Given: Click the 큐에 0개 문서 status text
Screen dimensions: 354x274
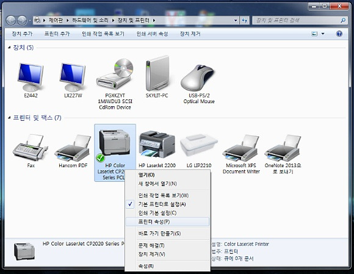Looking at the screenshot, I should click(239, 258).
